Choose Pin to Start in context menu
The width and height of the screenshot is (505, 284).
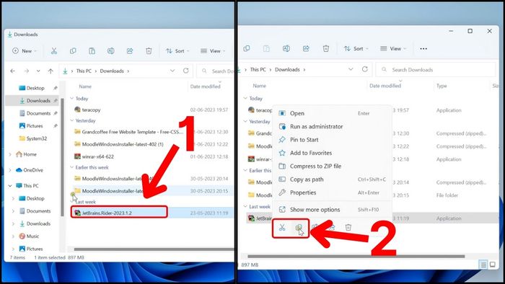pyautogui.click(x=332, y=140)
